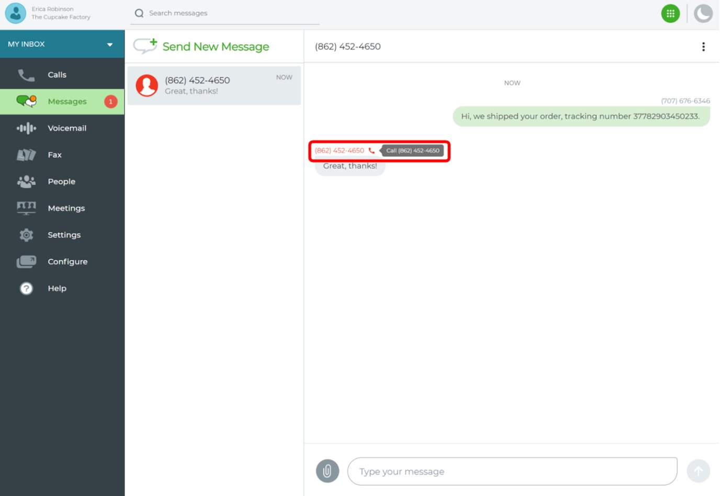Open the Configure panel

pos(67,261)
